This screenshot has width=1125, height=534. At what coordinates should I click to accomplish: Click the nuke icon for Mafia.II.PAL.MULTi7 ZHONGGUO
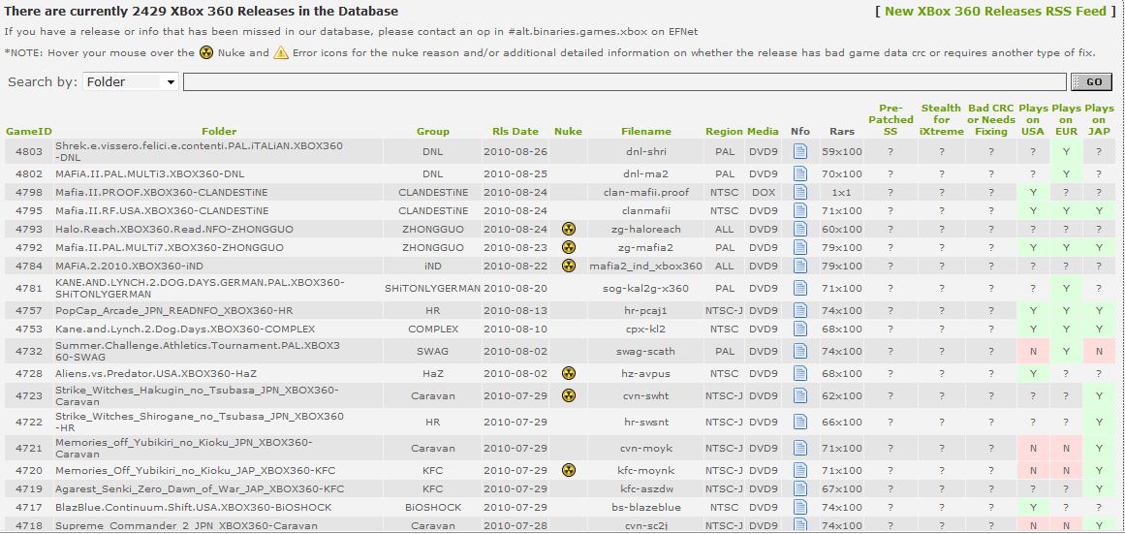click(568, 248)
